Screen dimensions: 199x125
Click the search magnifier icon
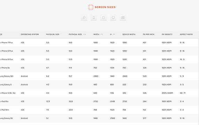tap(84, 18)
